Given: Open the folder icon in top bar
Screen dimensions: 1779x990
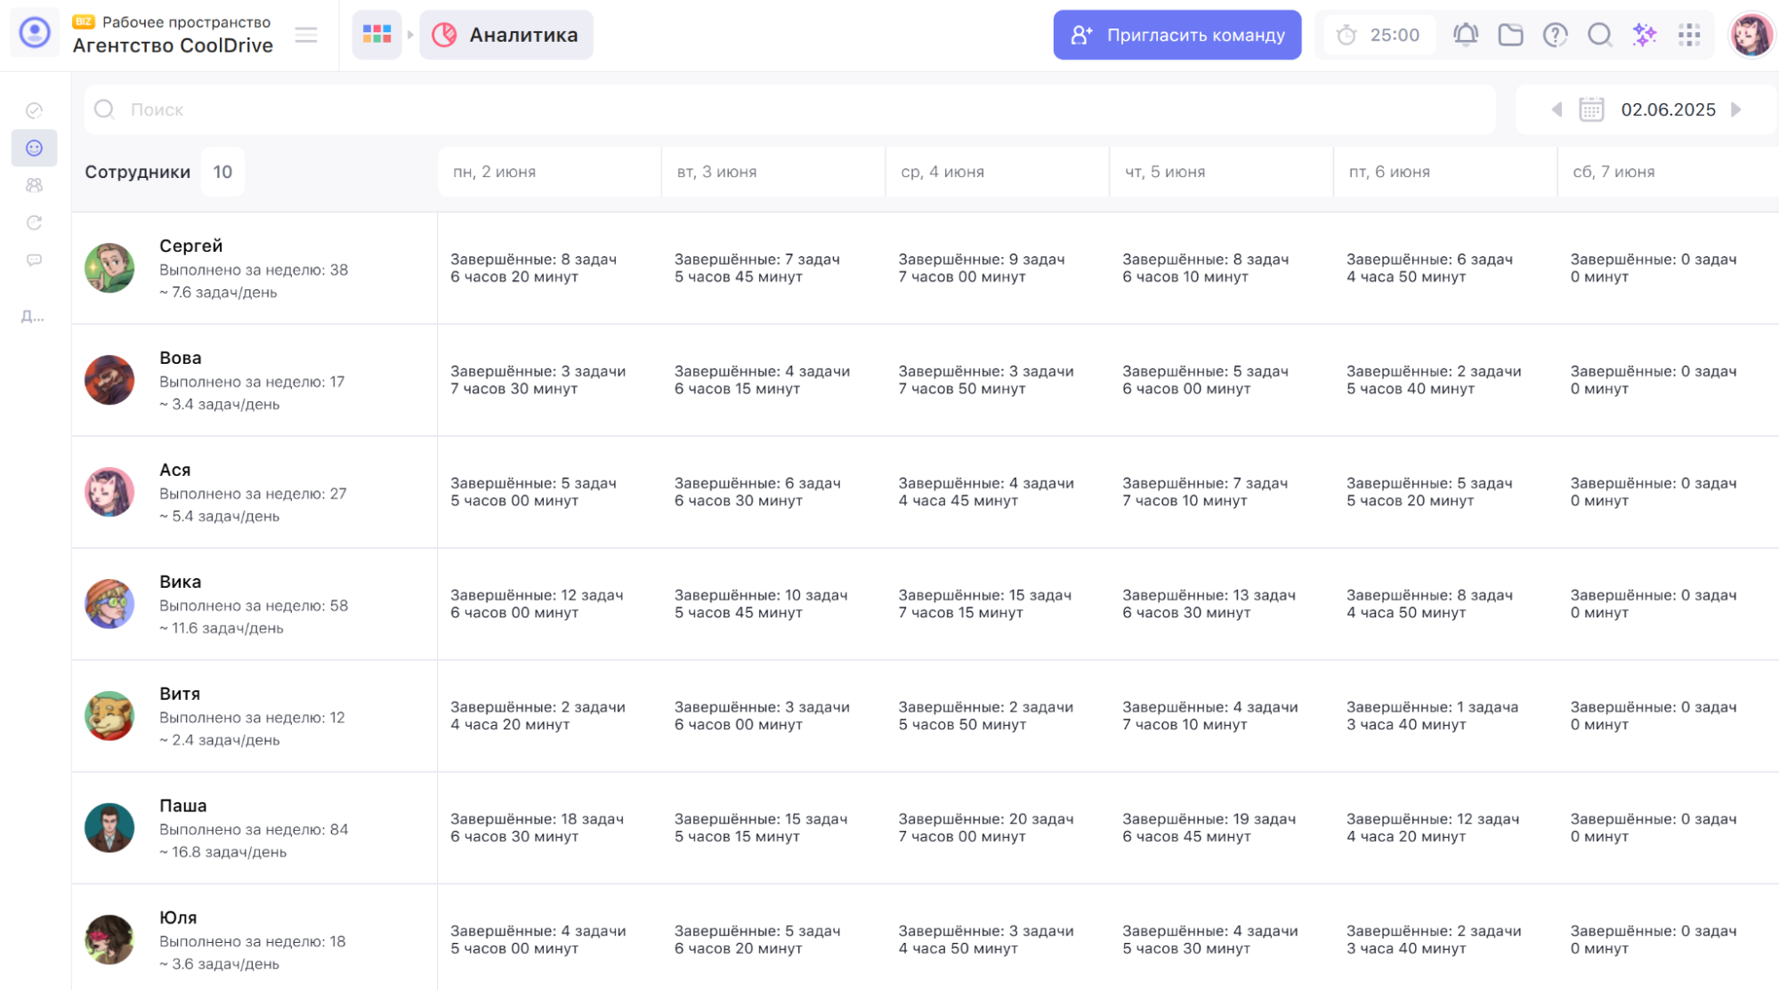Looking at the screenshot, I should tap(1510, 35).
